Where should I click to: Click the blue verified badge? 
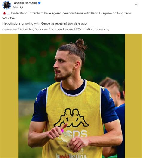(40, 3)
